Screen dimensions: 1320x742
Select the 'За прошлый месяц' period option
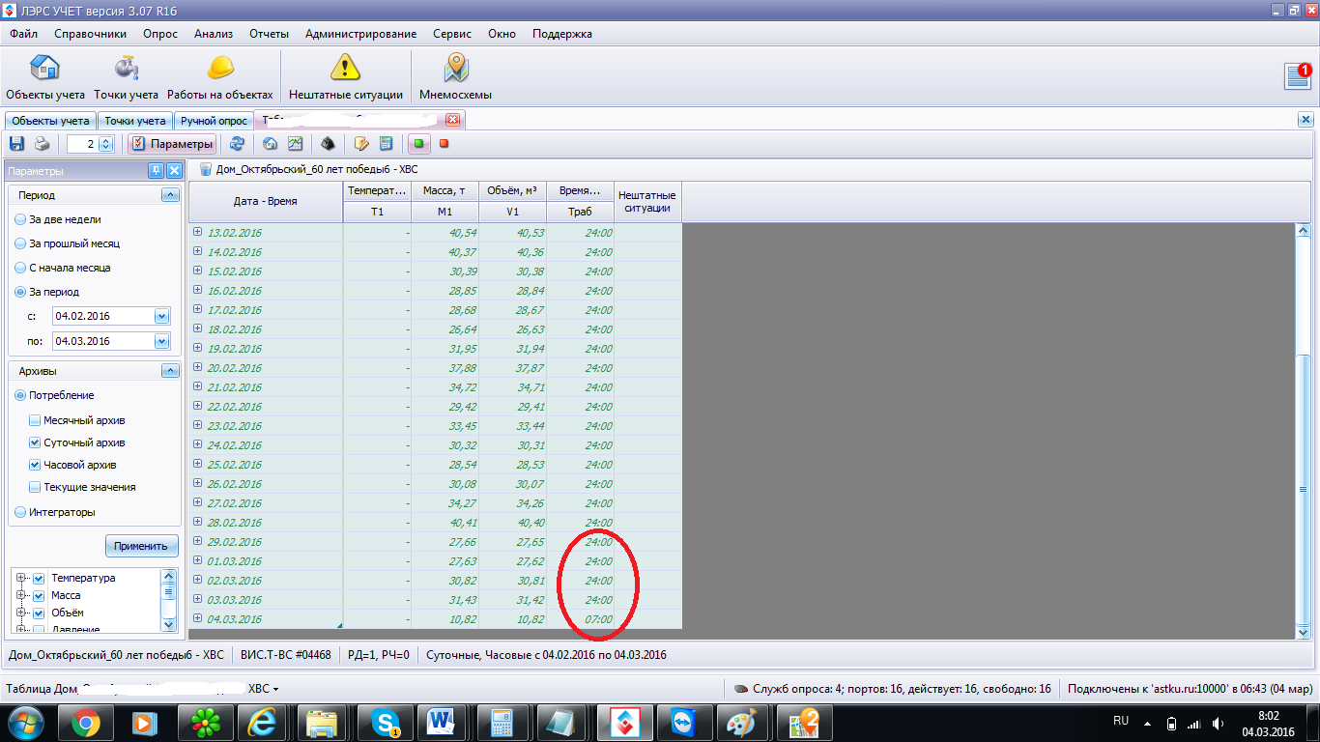[x=21, y=243]
